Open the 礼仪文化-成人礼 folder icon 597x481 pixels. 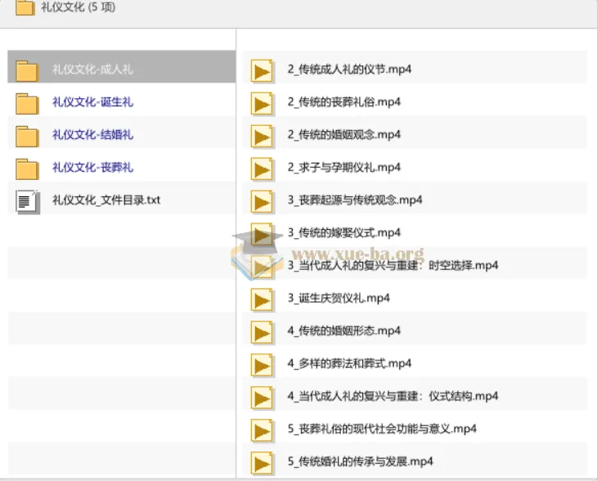click(27, 71)
